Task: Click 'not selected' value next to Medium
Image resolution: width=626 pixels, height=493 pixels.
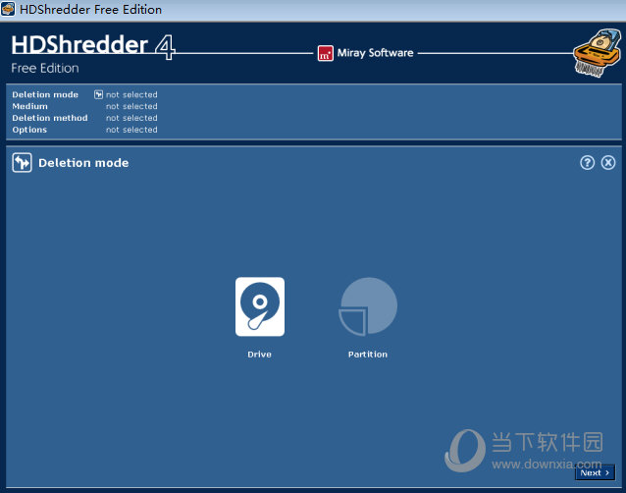Action: pos(131,106)
